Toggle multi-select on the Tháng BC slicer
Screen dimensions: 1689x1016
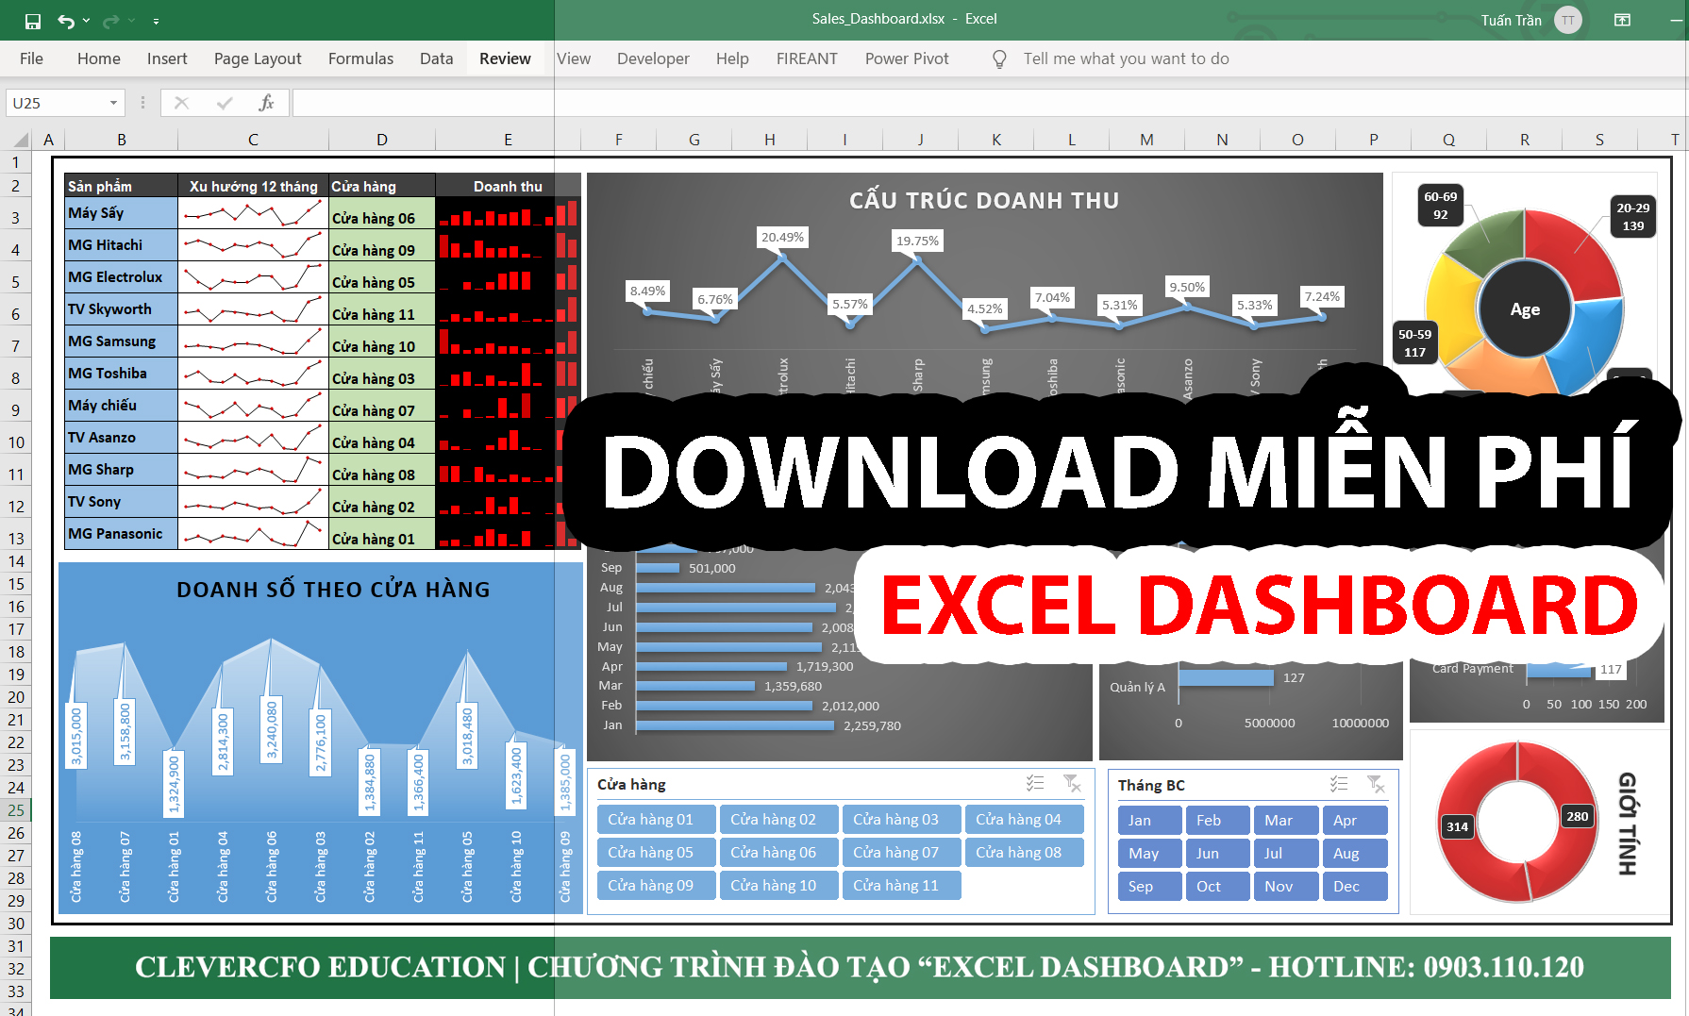(1339, 784)
